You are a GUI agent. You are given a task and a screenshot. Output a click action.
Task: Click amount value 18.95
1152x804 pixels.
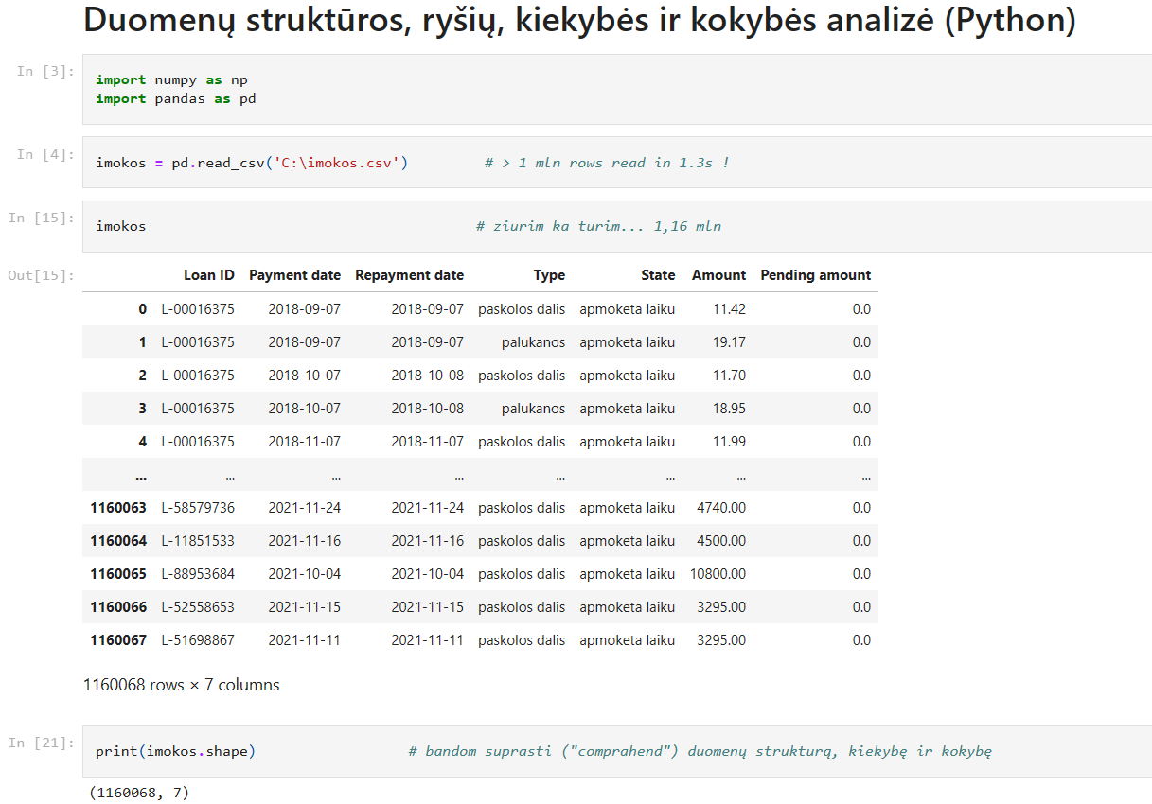click(729, 409)
